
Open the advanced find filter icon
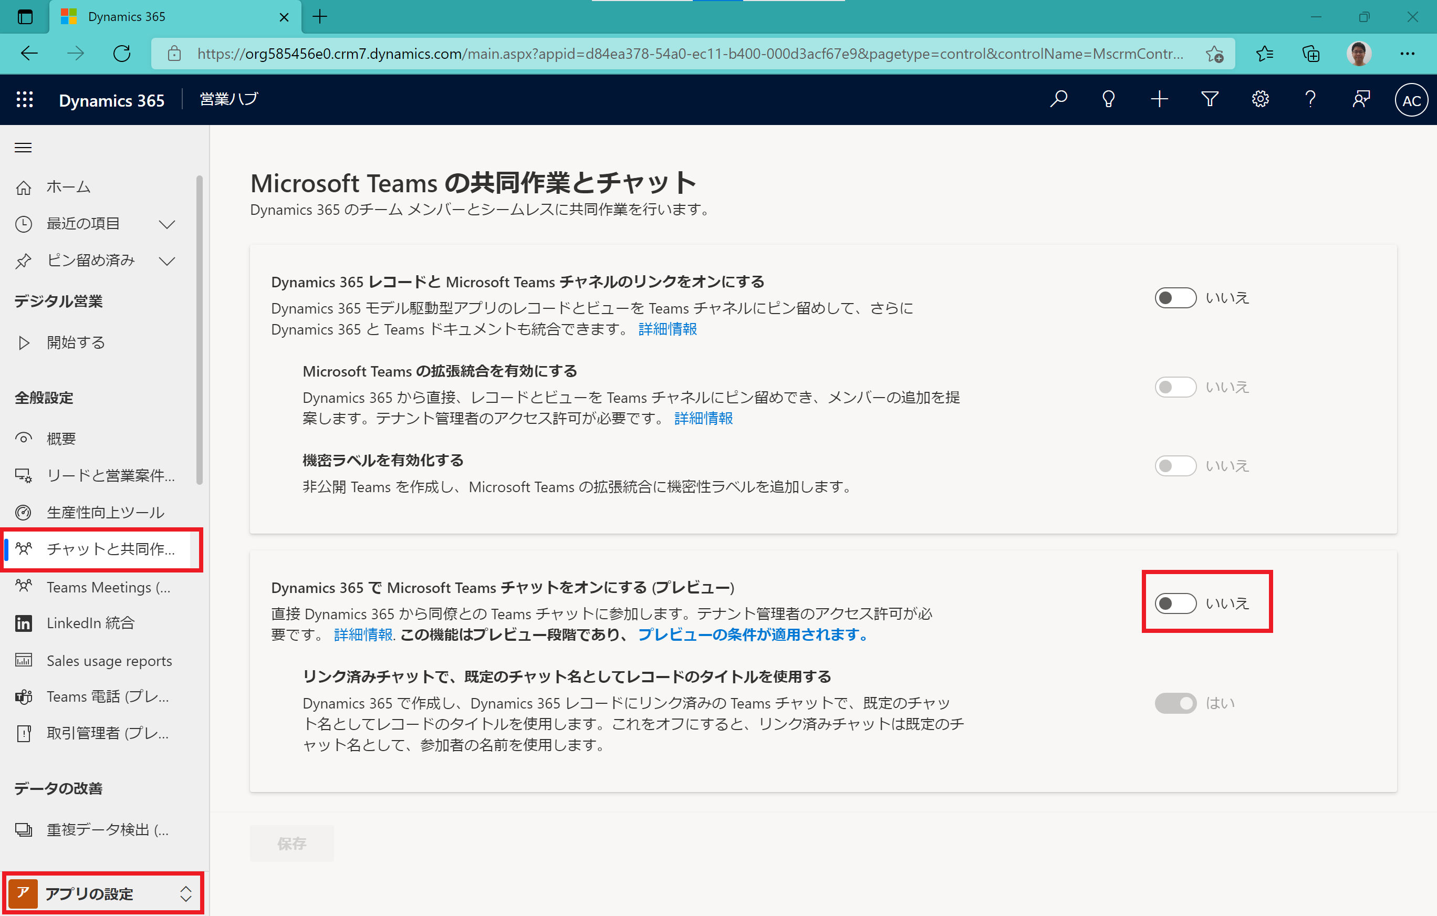tap(1210, 99)
